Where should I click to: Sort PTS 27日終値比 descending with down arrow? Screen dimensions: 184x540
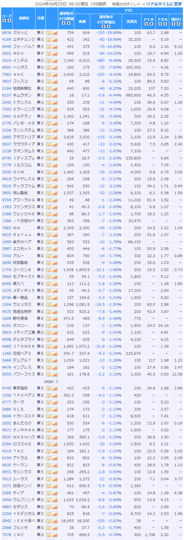pyautogui.click(x=109, y=26)
